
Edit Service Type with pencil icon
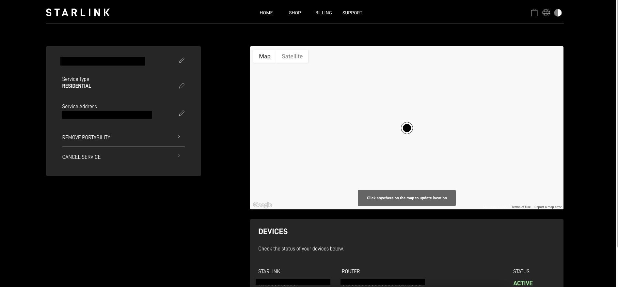pyautogui.click(x=182, y=86)
